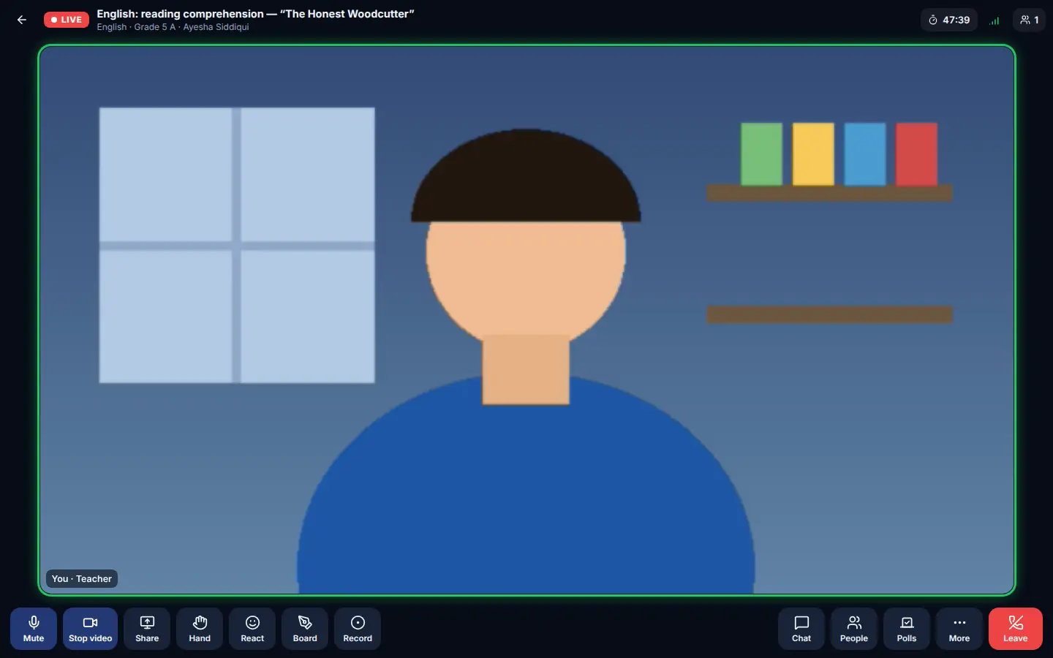Open the Chat panel
This screenshot has height=658, width=1053.
coord(801,629)
